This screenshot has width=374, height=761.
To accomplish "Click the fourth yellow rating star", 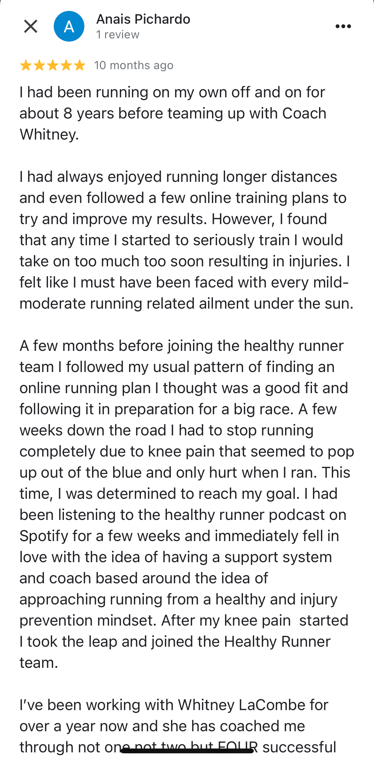I will tap(66, 66).
